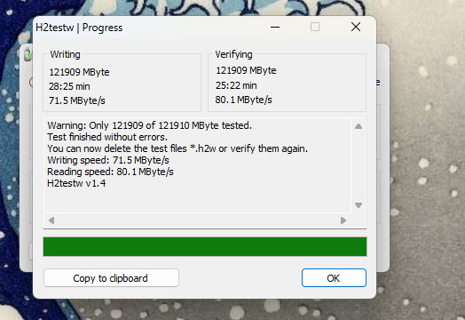Click the "Test finished without errors." line
This screenshot has width=465, height=320.
[x=107, y=137]
